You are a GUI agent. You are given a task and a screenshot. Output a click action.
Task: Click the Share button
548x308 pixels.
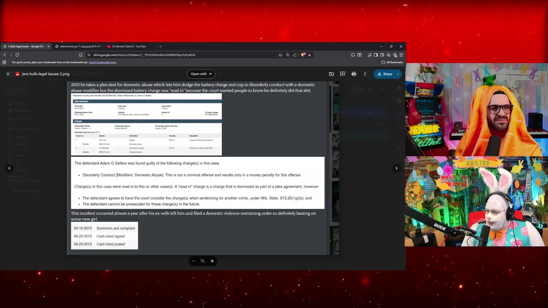coord(384,74)
